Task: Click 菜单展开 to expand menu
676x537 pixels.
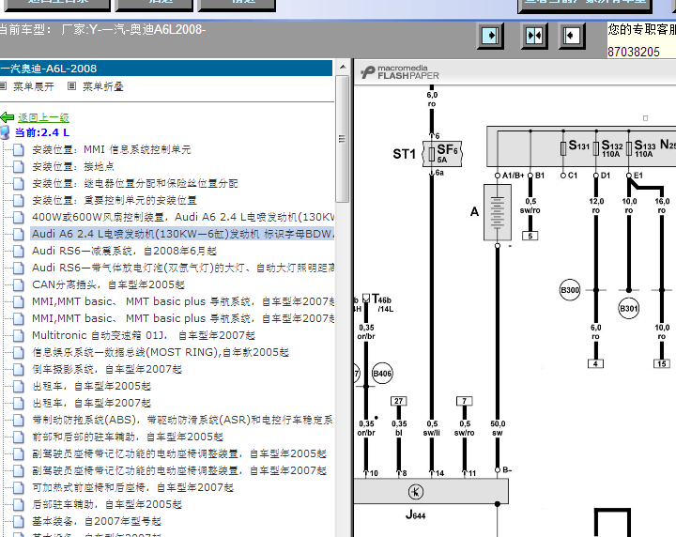Action: [34, 86]
